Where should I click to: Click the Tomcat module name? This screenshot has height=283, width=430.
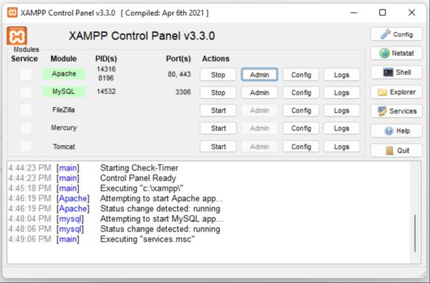[64, 146]
